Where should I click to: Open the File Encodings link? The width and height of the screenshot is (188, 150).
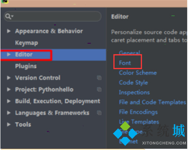[x=138, y=112]
